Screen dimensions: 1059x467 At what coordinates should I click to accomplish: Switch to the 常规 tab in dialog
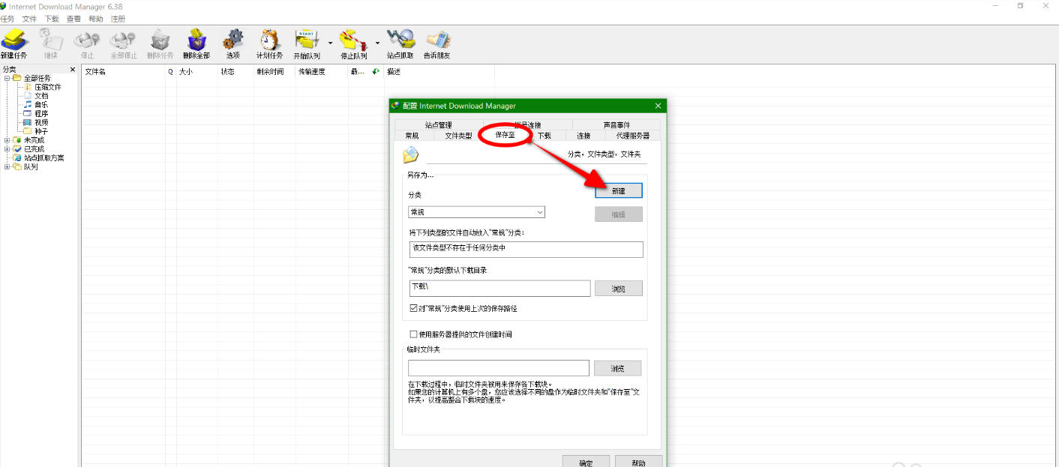coord(412,136)
